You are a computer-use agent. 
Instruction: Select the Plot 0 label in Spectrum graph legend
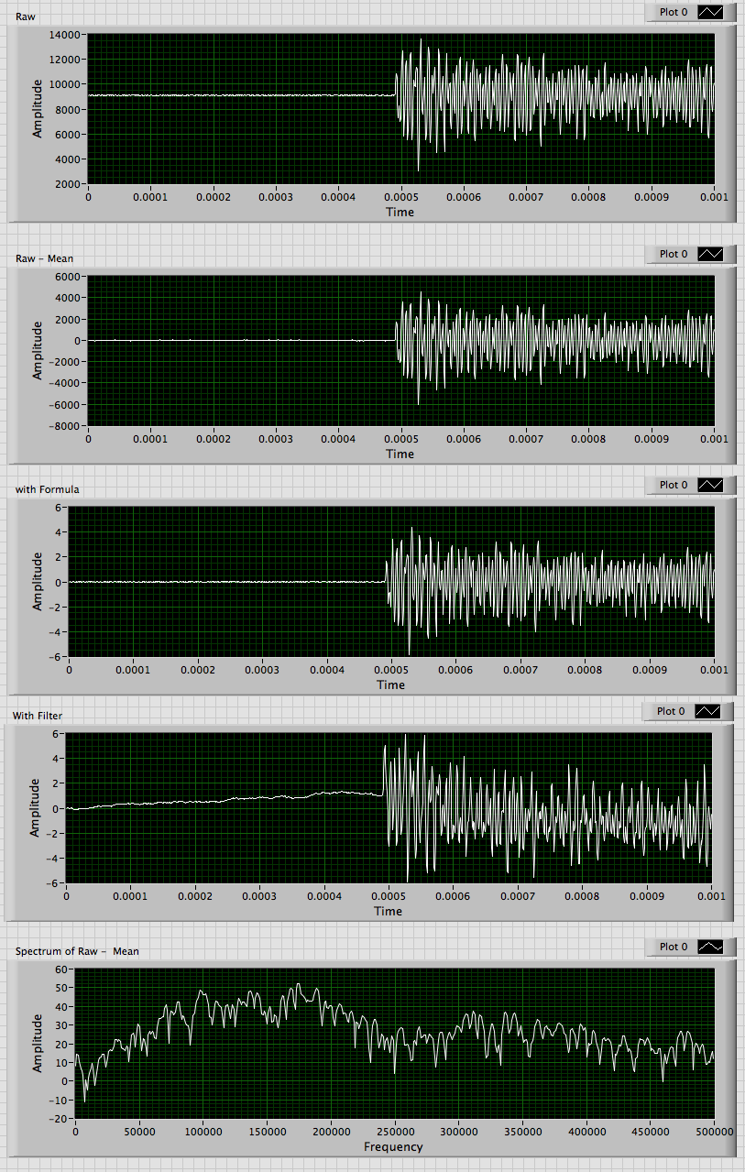pos(674,947)
